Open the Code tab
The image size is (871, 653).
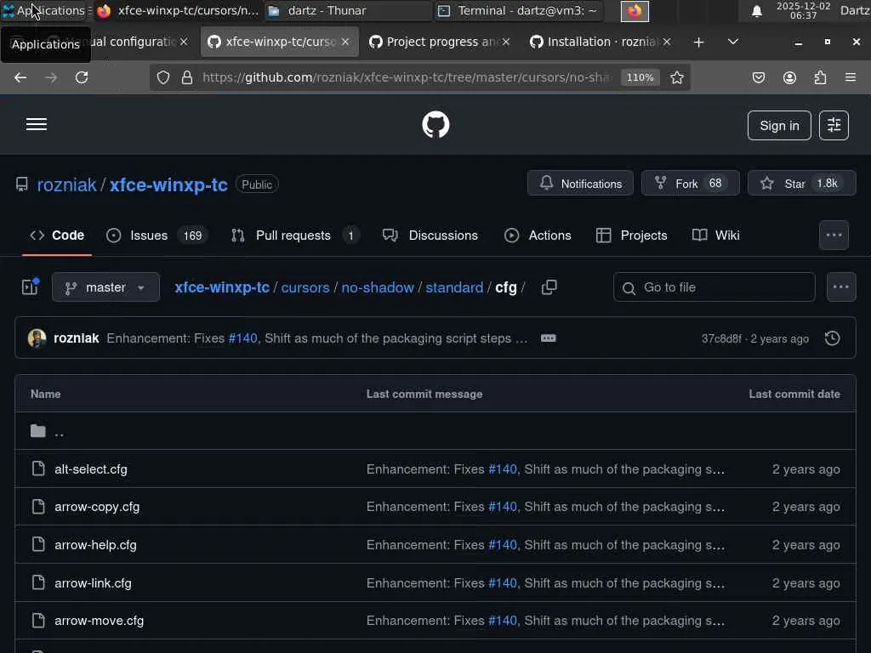[57, 236]
